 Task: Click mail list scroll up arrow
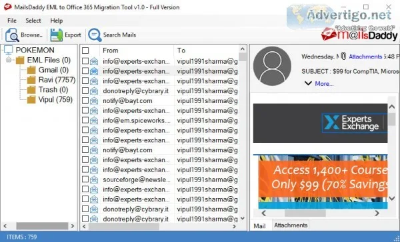coord(243,49)
